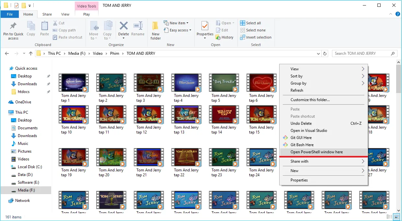This screenshot has height=221, width=402.
Task: Select Tom And Jerry tap 5 video
Action: click(x=224, y=88)
